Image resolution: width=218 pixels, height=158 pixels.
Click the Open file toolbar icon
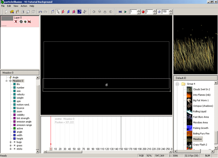click(12, 12)
